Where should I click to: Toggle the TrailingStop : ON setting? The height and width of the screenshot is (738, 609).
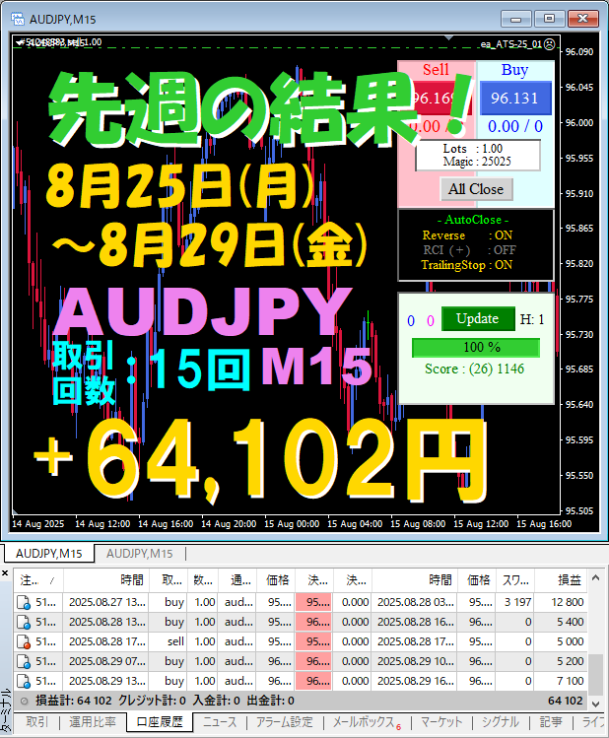click(466, 265)
